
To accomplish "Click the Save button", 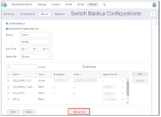I will pyautogui.click(x=13, y=112).
